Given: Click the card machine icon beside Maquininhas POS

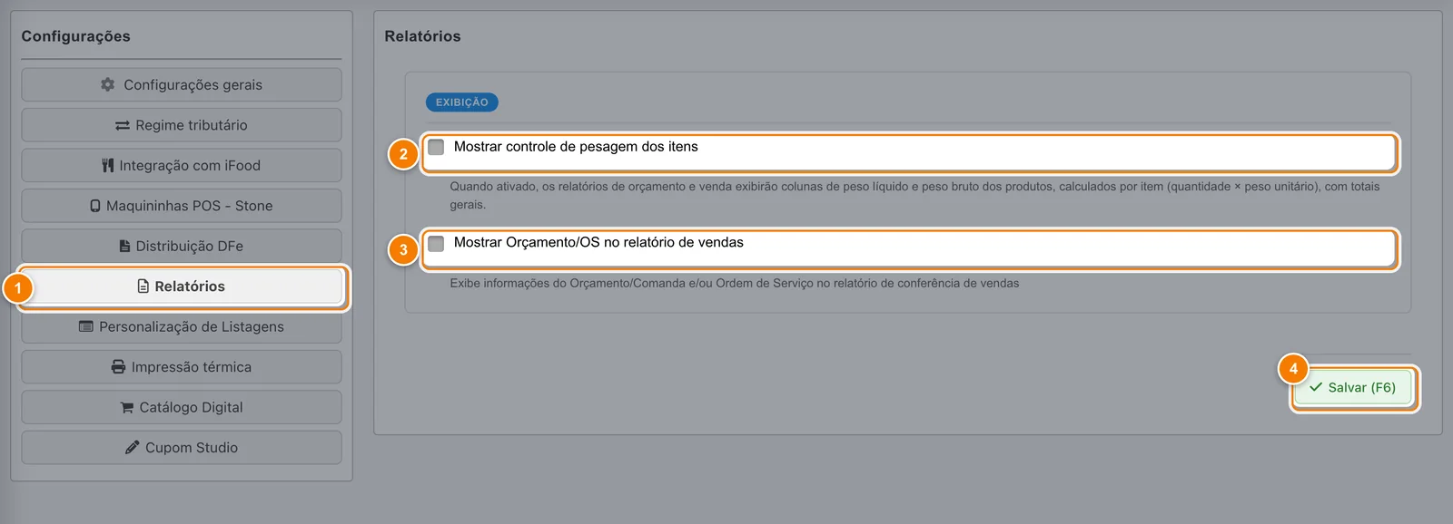Looking at the screenshot, I should click(95, 206).
